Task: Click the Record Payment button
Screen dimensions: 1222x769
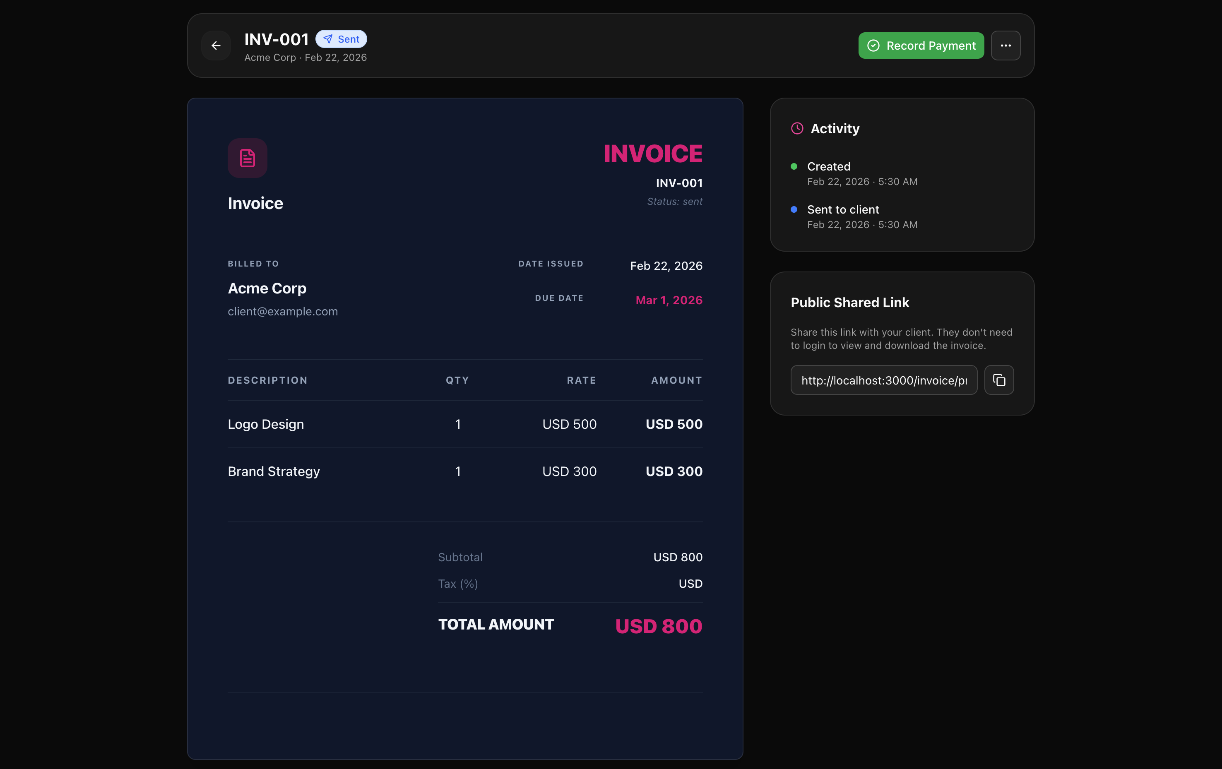Action: click(921, 46)
